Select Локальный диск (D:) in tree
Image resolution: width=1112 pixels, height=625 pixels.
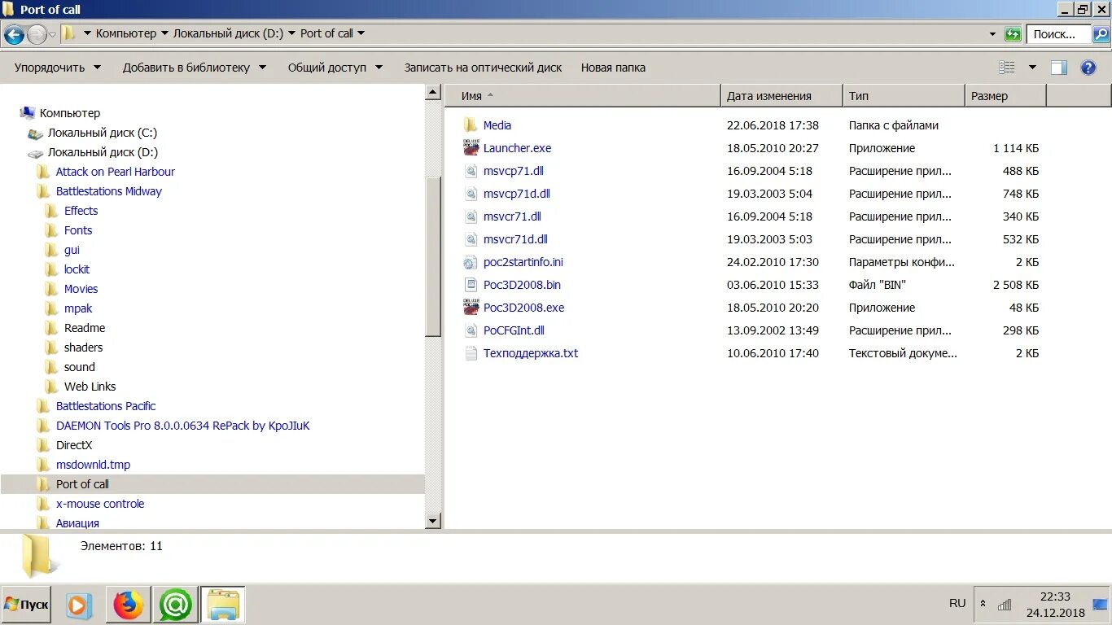pyautogui.click(x=103, y=152)
